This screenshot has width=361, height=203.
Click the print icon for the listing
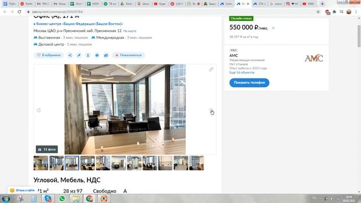click(x=97, y=55)
